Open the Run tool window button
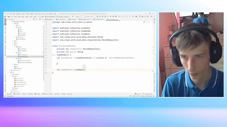227x127 pixels. [x=10, y=94]
